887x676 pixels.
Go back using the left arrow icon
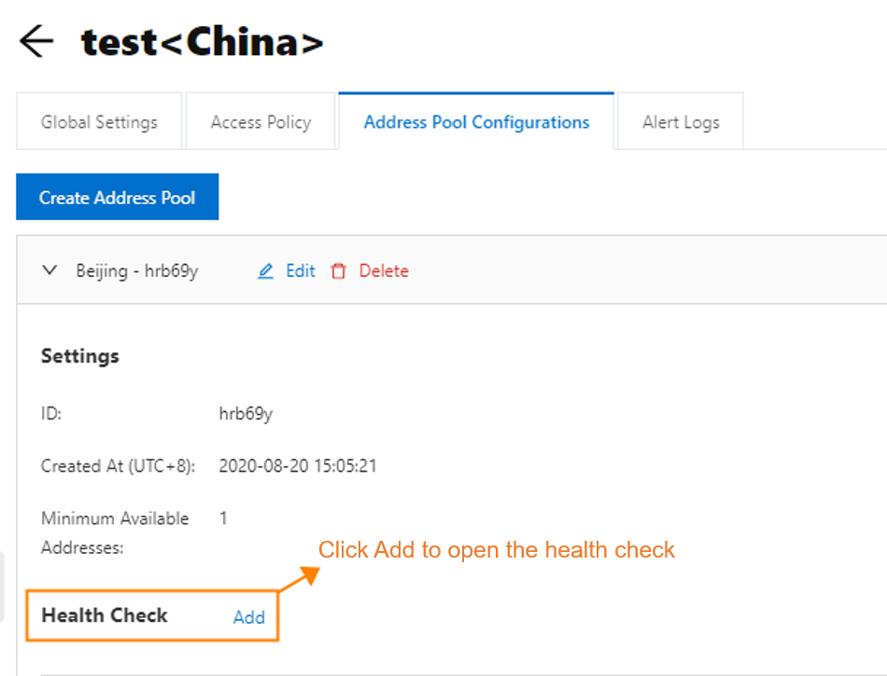click(x=36, y=41)
